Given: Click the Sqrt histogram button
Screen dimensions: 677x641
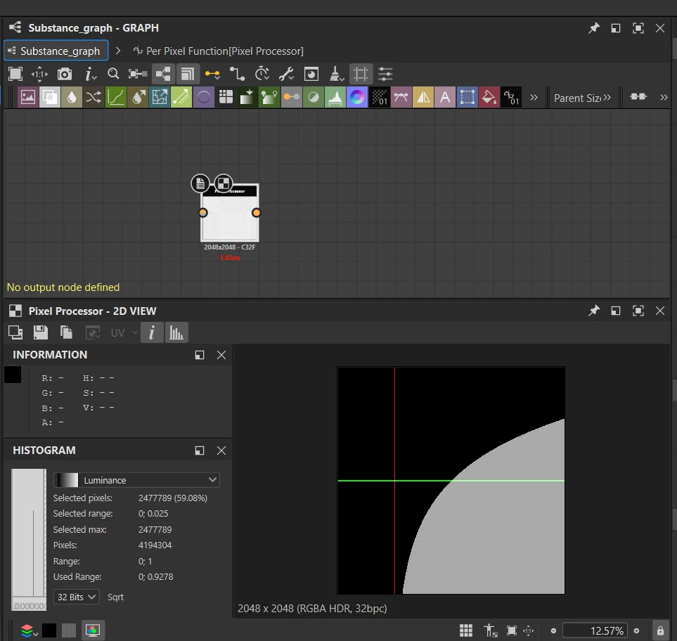Looking at the screenshot, I should [116, 597].
